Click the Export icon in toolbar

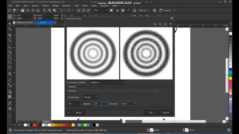click(x=84, y=10)
